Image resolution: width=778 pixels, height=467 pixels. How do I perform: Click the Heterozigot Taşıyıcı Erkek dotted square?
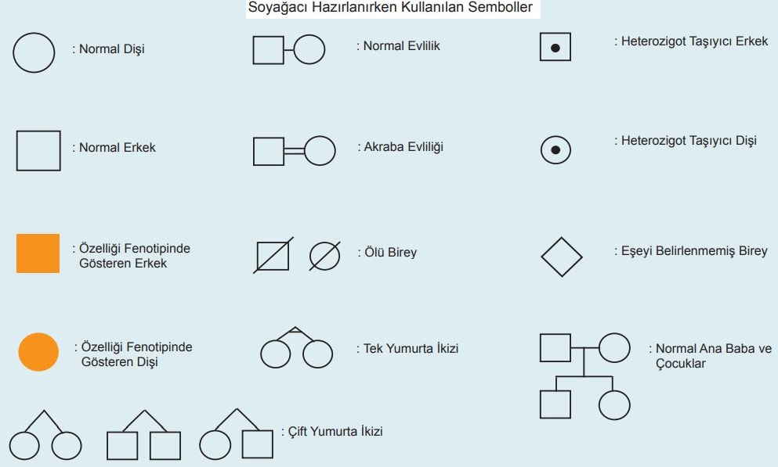pos(555,47)
